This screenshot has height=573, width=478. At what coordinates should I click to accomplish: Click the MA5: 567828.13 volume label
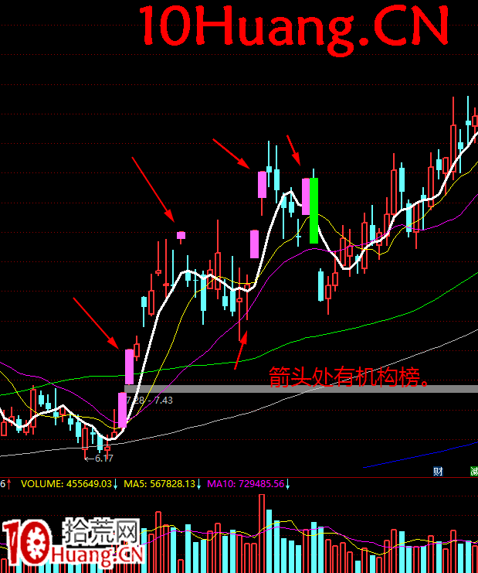click(159, 484)
